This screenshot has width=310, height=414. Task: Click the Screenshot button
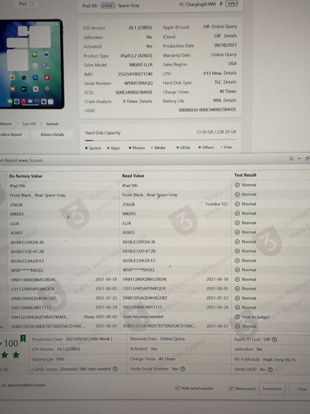click(x=272, y=389)
